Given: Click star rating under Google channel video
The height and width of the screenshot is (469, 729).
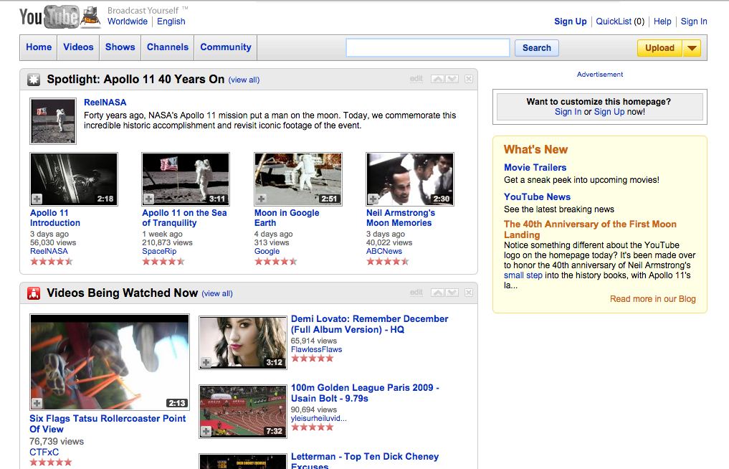Looking at the screenshot, I should (276, 262).
